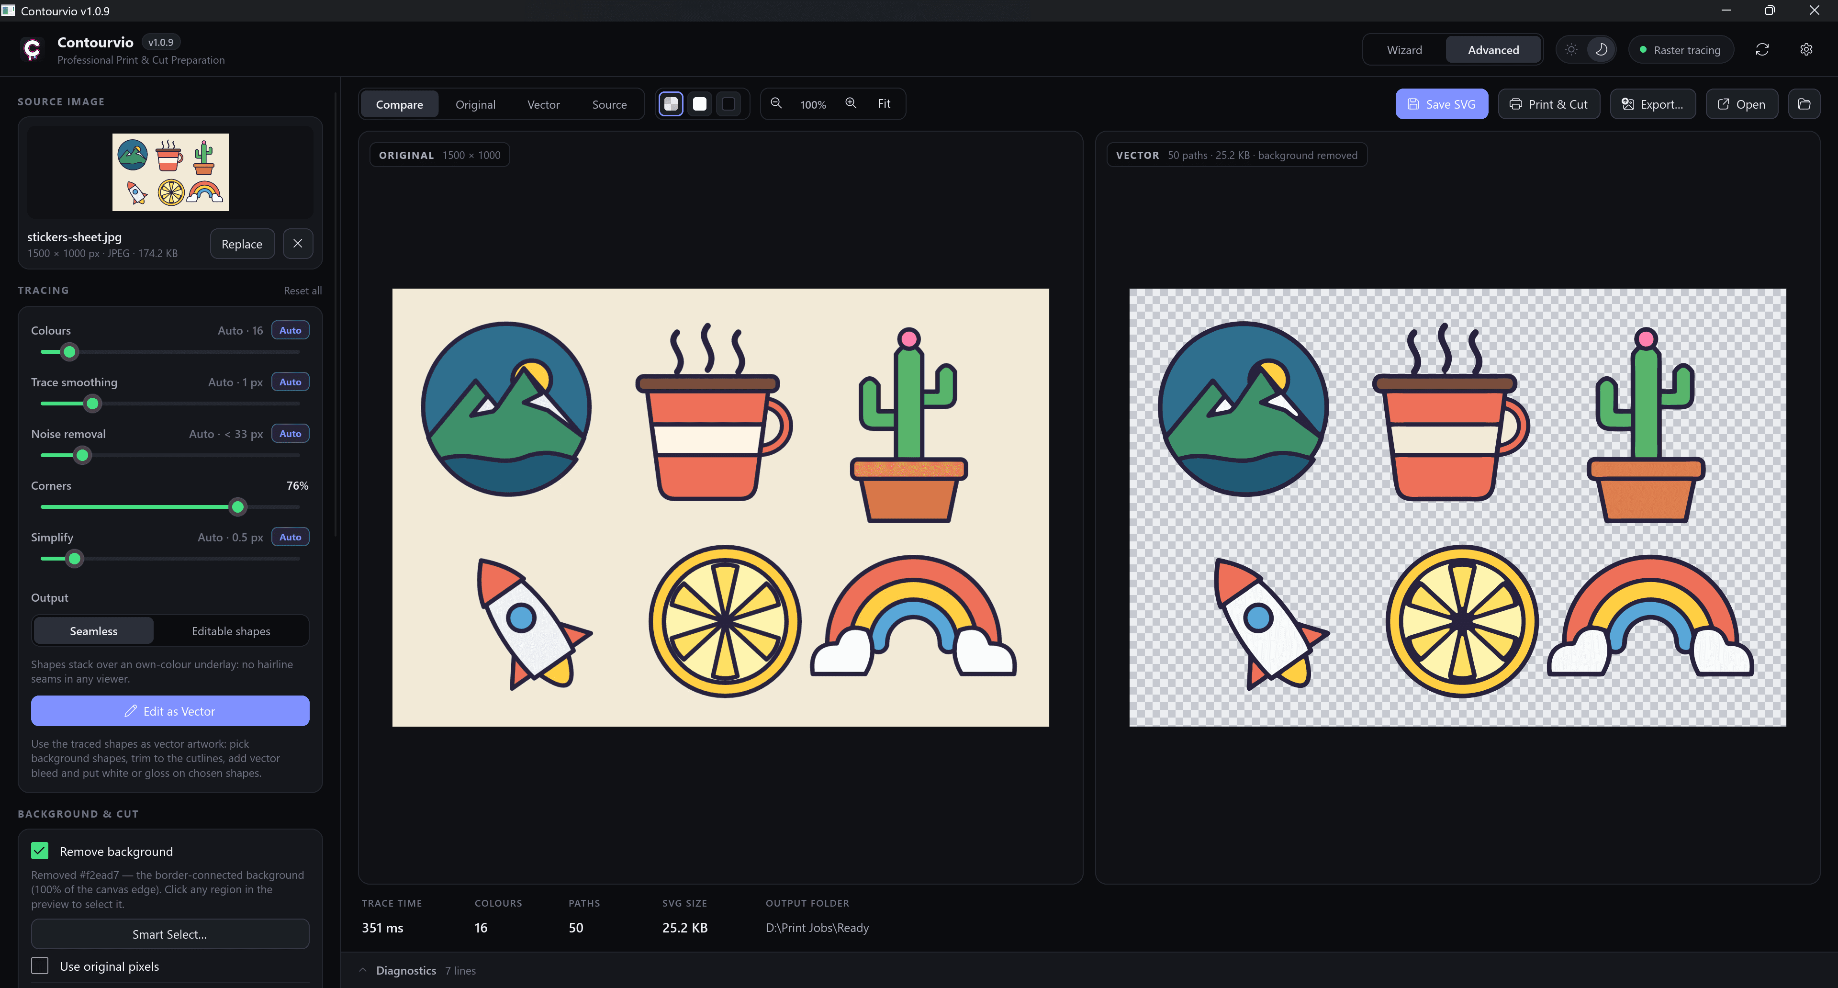The height and width of the screenshot is (988, 1838).
Task: Click the Print & Cut button
Action: coord(1548,104)
